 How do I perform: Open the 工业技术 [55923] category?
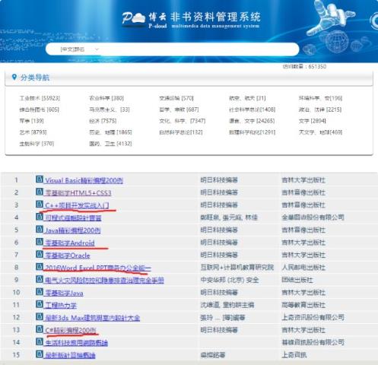(40, 98)
